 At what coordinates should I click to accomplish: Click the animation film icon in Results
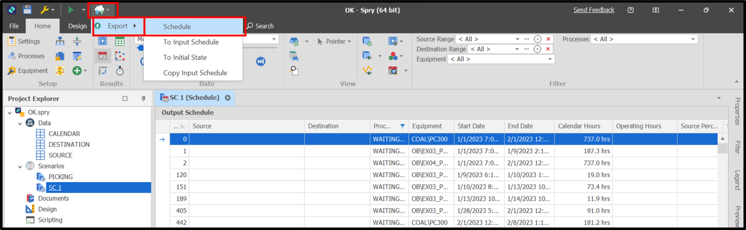coord(103,41)
